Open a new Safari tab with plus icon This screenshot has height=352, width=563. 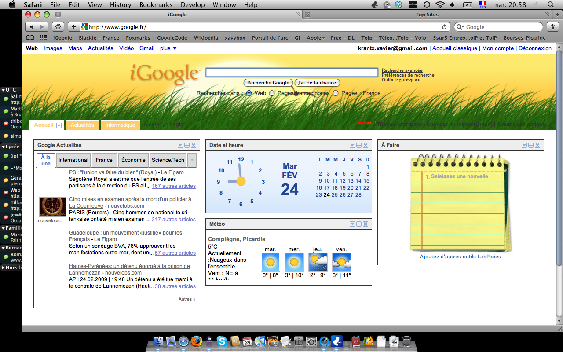tap(557, 15)
